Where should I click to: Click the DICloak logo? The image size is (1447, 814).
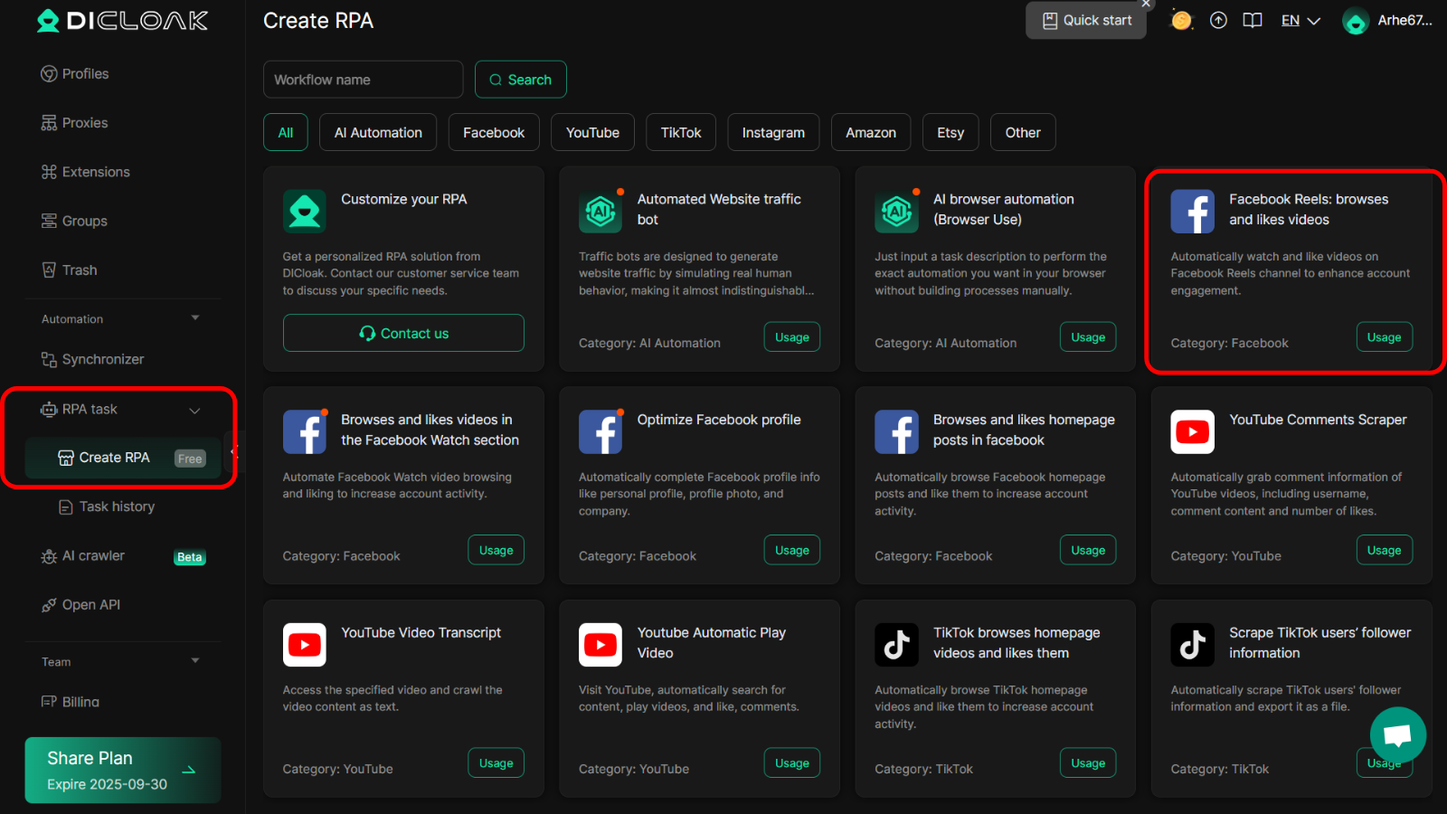coord(122,21)
